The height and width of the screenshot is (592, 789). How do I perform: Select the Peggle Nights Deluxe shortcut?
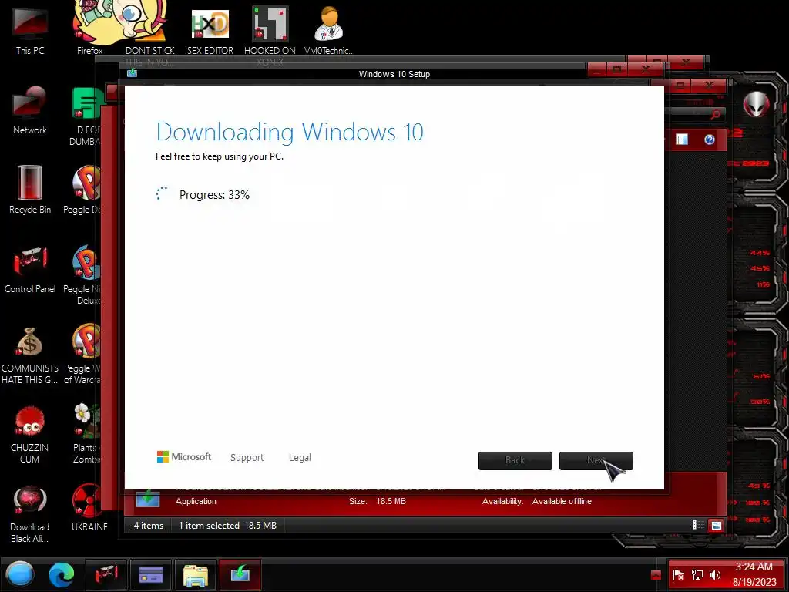point(83,275)
